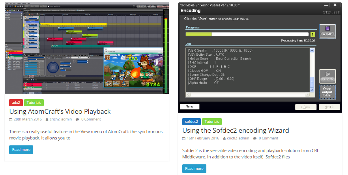
Task: Click the Next button in Encoding Wizard
Action: coord(329,107)
